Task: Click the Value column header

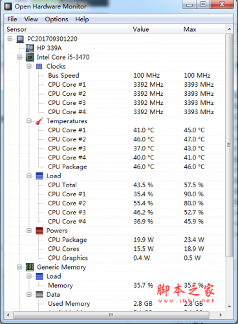Action: [155, 29]
